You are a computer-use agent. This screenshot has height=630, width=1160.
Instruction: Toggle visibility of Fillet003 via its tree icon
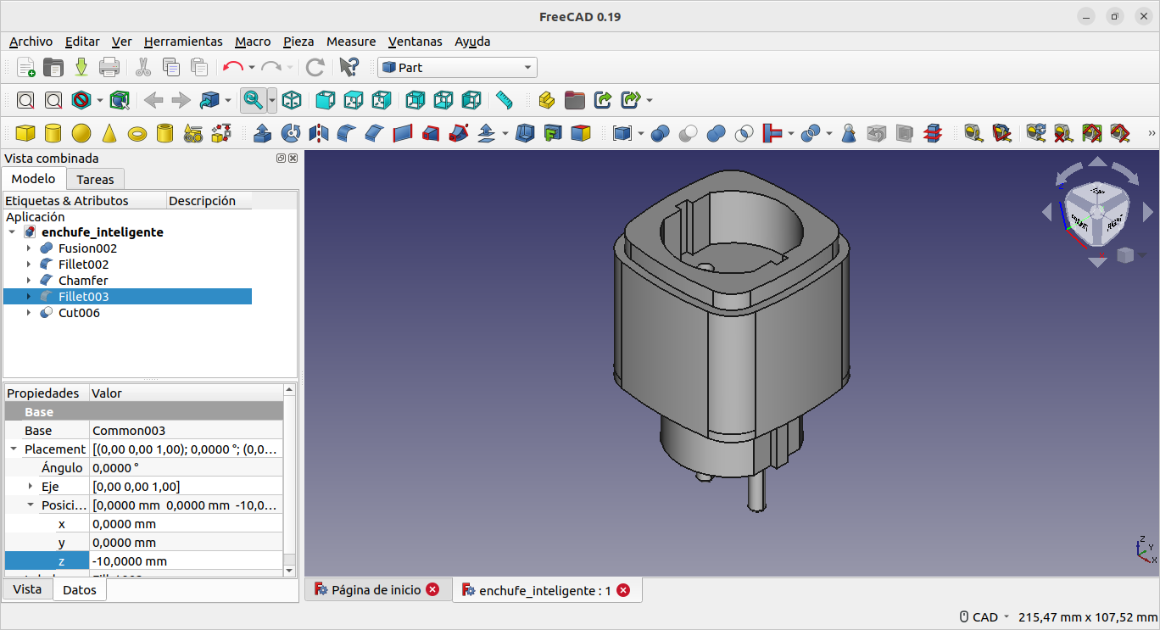click(x=47, y=297)
